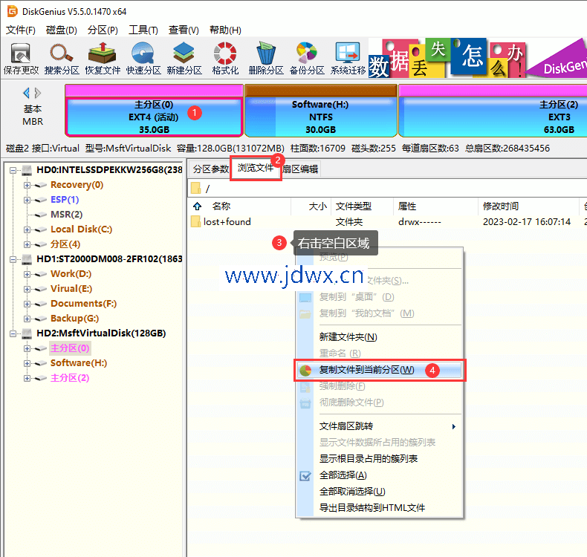Click the checkmark icon beside 全部选择(A)
Screen dimensions: 587x557
click(x=305, y=476)
